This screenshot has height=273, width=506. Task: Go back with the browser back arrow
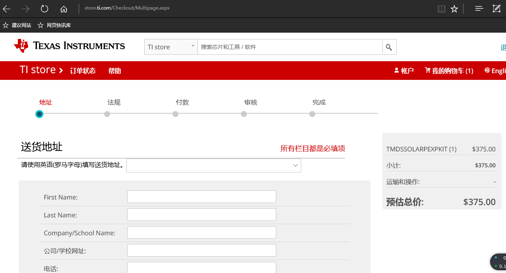click(x=7, y=8)
